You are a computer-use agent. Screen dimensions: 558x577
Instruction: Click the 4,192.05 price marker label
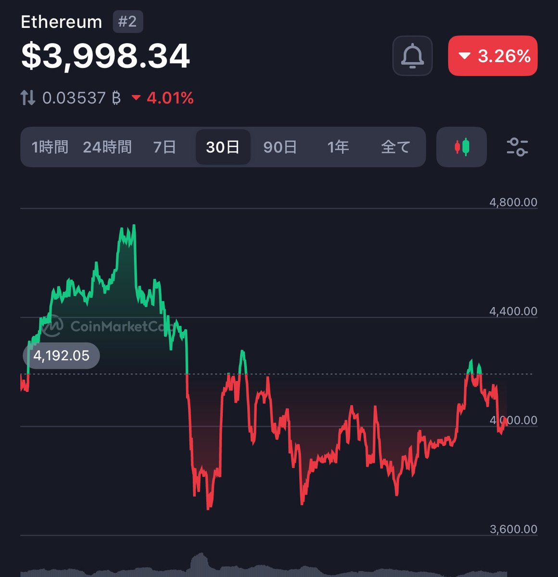pyautogui.click(x=61, y=356)
